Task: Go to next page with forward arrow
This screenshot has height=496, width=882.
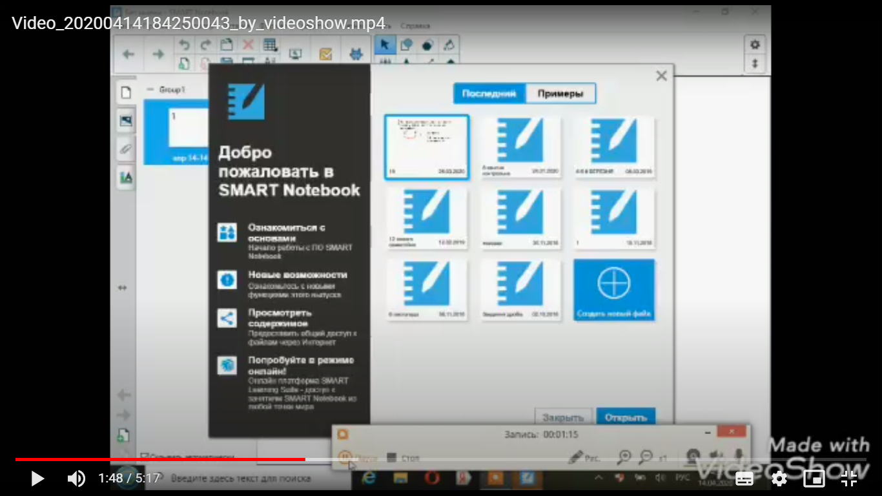Action: tap(158, 54)
